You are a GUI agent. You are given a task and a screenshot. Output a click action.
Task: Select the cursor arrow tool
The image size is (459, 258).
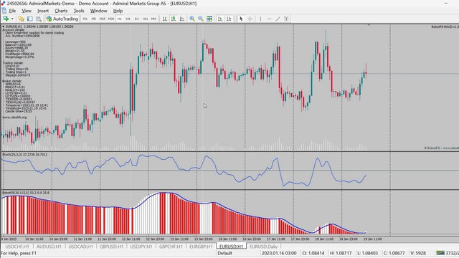click(241, 19)
